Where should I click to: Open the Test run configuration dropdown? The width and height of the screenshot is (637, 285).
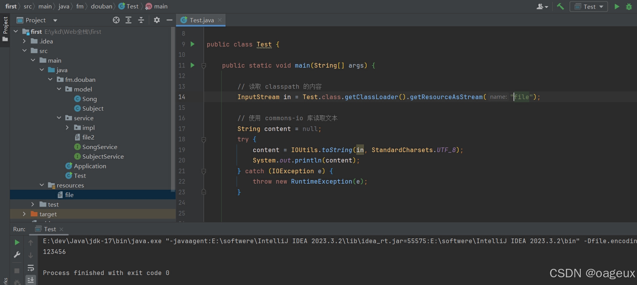pyautogui.click(x=589, y=7)
